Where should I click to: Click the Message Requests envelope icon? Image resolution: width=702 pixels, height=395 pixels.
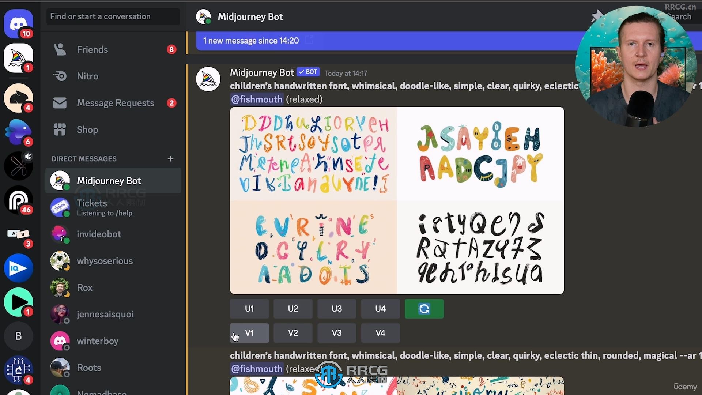click(60, 103)
